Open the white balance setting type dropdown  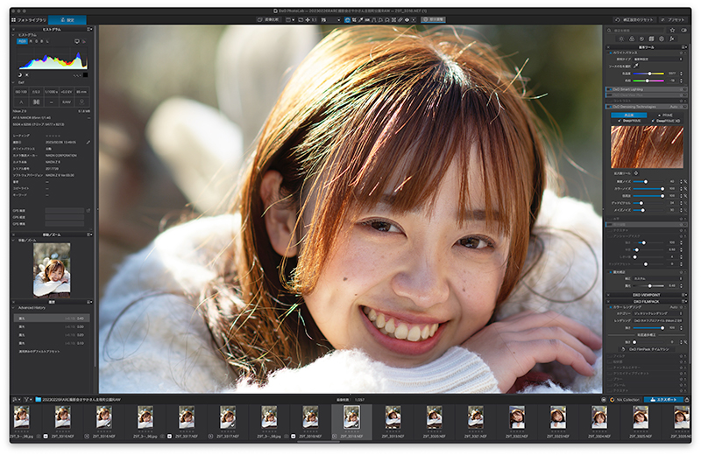click(x=658, y=59)
